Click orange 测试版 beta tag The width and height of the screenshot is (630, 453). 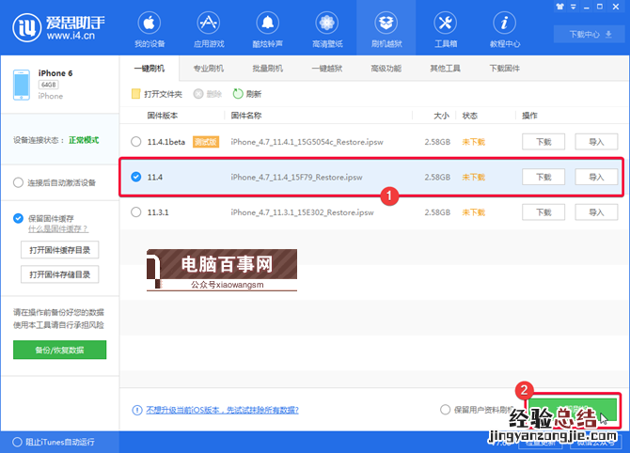pos(206,142)
